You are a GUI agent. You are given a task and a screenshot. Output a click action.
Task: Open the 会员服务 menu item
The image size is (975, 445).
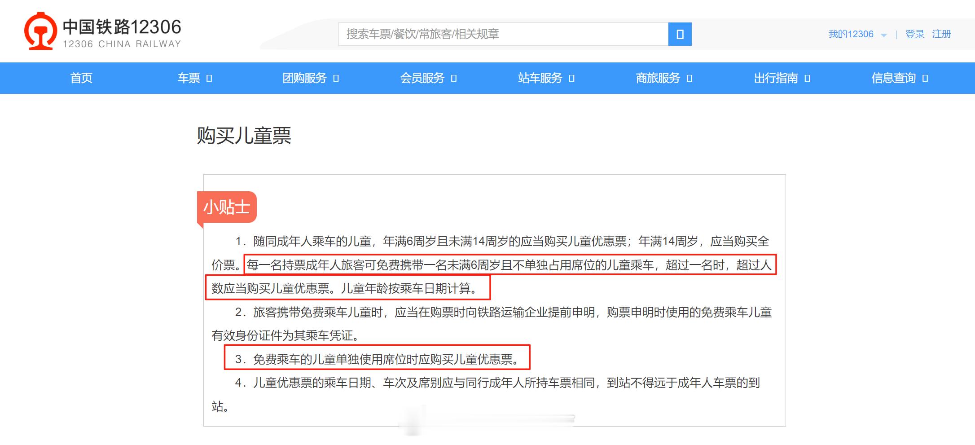422,78
